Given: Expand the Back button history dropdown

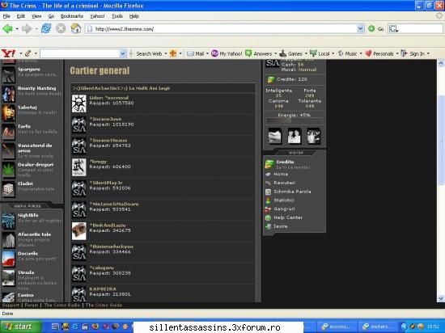Looking at the screenshot, I should [x=17, y=29].
